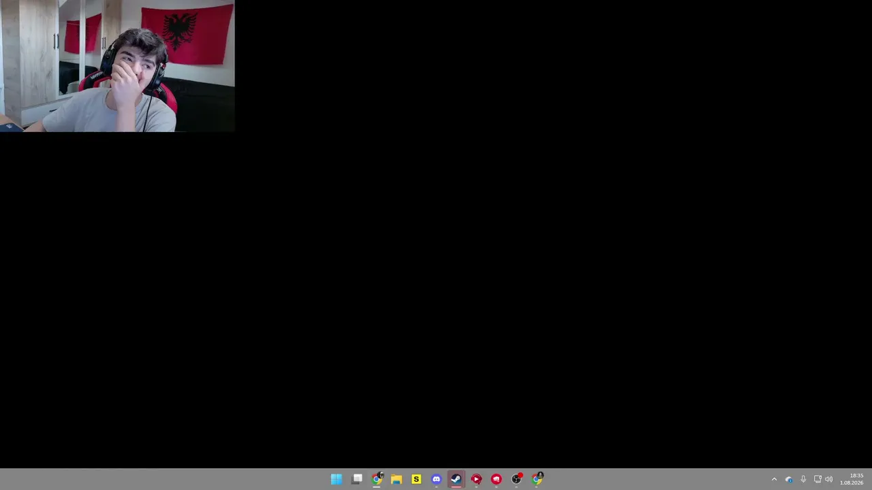Open the red play-button app icon
Viewport: 872px width, 490px height.
pyautogui.click(x=476, y=479)
